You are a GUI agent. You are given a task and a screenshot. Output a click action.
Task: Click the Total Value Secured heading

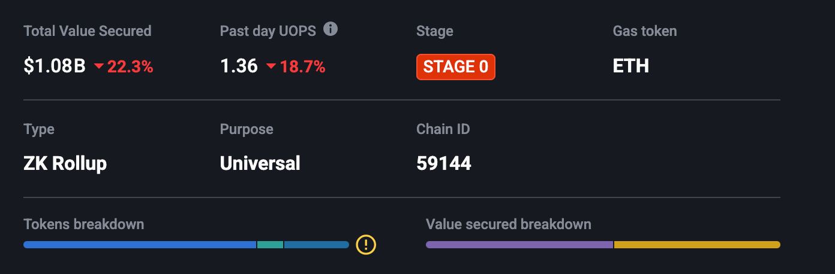coord(87,31)
